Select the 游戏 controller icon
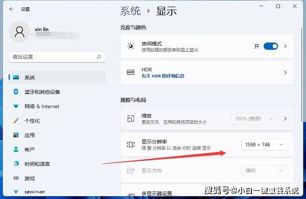 pyautogui.click(x=16, y=178)
